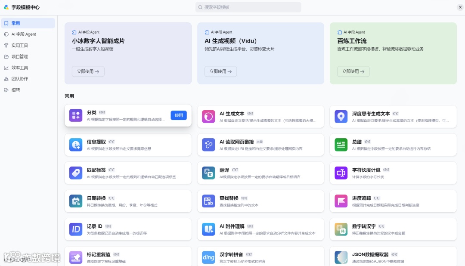Click the 总结 template icon
Image resolution: width=465 pixels, height=266 pixels.
point(341,145)
